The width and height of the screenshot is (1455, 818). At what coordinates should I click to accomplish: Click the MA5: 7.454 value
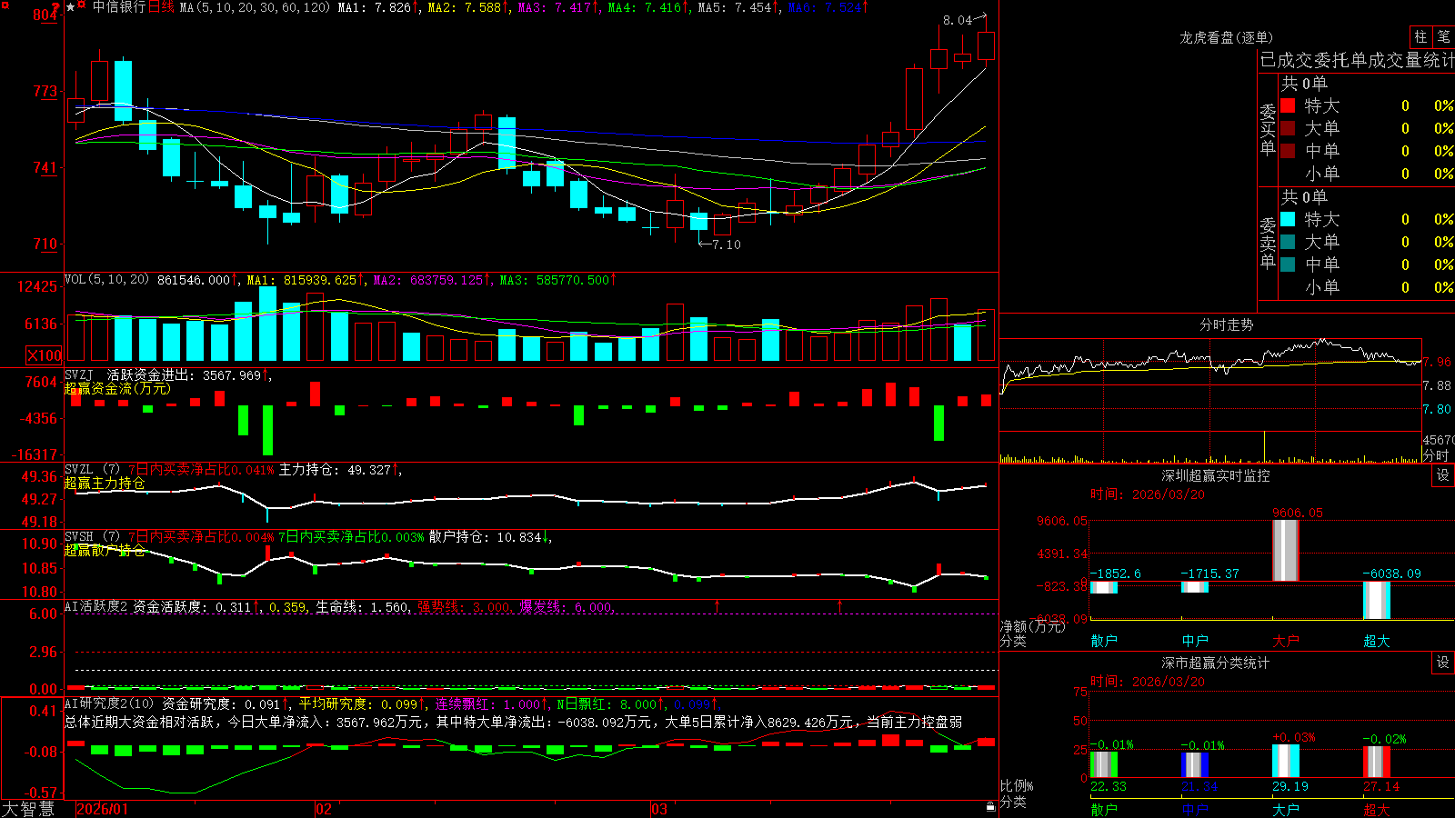tap(738, 7)
